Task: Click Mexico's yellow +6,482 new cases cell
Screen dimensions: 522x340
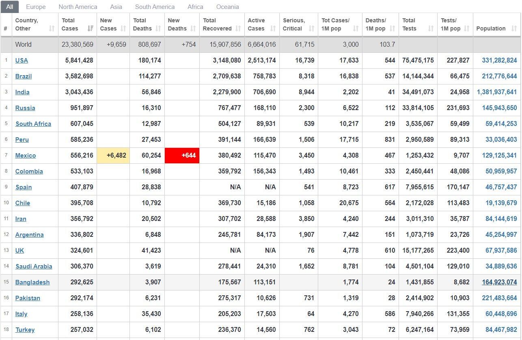Action: (113, 156)
